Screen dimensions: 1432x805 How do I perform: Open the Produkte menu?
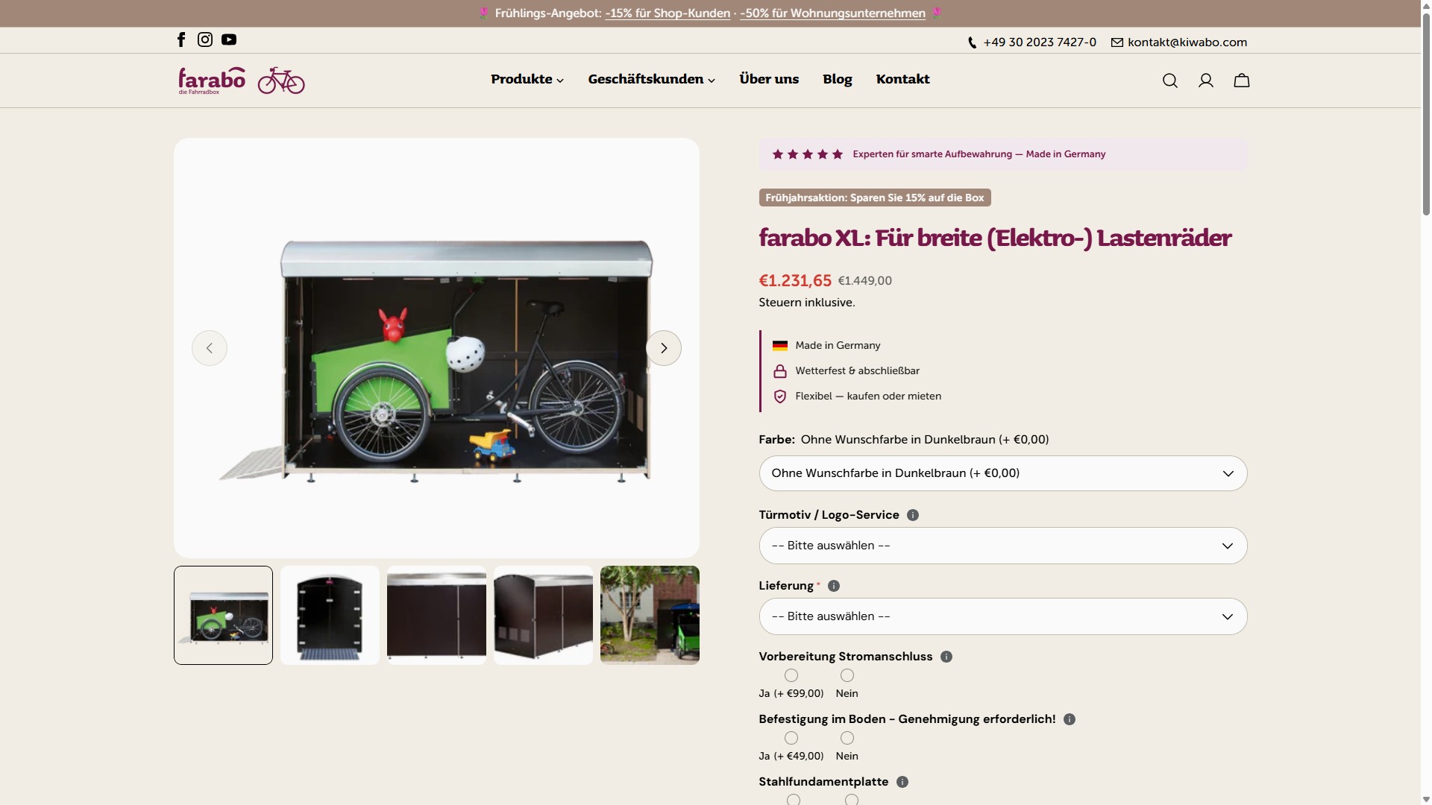coord(527,79)
